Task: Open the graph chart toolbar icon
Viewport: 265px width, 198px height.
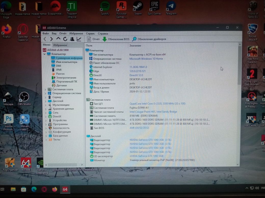Action: tap(79, 39)
